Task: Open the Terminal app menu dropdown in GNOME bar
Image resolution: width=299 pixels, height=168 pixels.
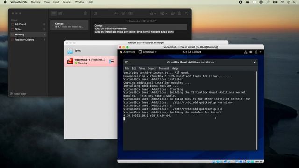Action: pyautogui.click(x=148, y=52)
